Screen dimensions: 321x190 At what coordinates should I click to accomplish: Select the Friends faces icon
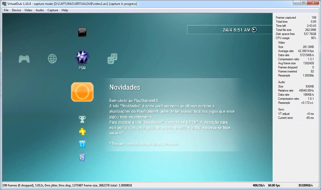pyautogui.click(x=112, y=59)
